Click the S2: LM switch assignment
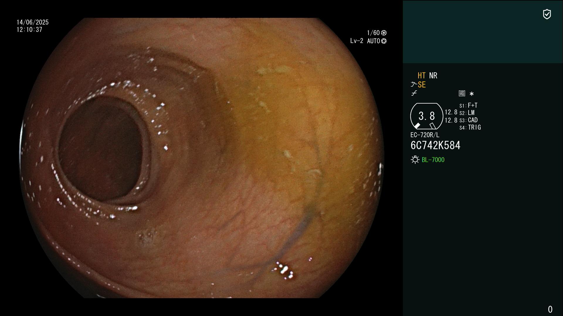The height and width of the screenshot is (316, 563). tap(467, 113)
